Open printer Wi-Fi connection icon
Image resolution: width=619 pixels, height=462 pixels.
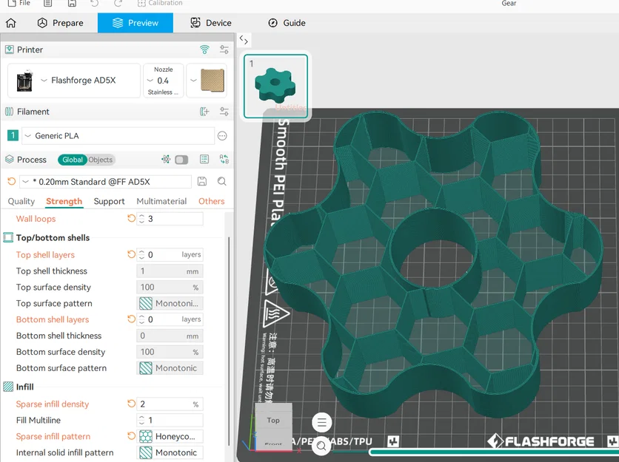pyautogui.click(x=204, y=50)
